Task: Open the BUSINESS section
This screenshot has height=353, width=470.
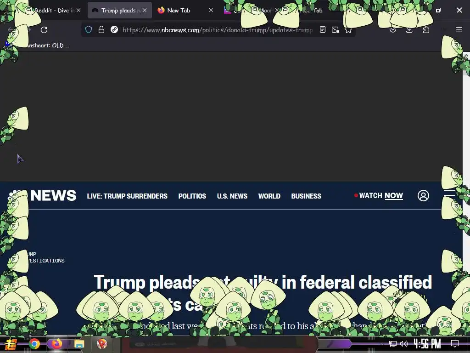Action: (x=306, y=196)
